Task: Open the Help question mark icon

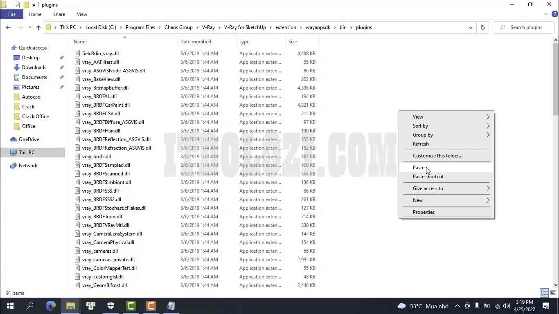Action: [x=555, y=14]
